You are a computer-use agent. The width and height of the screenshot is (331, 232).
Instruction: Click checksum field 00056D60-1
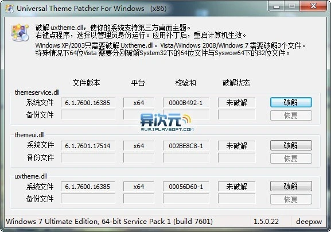coord(186,187)
